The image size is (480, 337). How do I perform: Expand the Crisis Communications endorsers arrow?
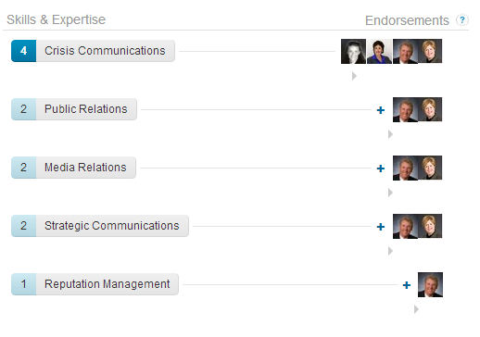[354, 76]
